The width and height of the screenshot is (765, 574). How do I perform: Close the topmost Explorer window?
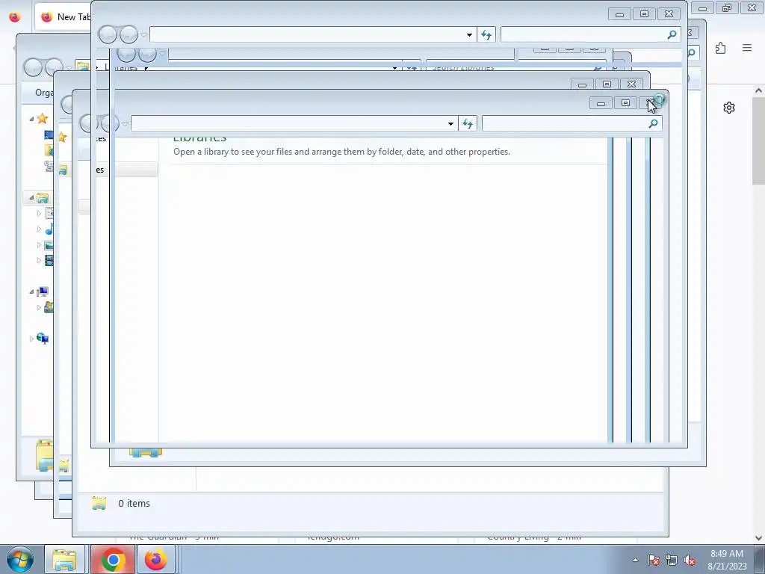tap(669, 14)
